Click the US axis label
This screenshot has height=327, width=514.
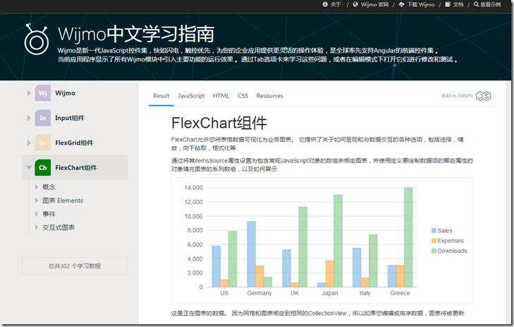[x=224, y=293]
